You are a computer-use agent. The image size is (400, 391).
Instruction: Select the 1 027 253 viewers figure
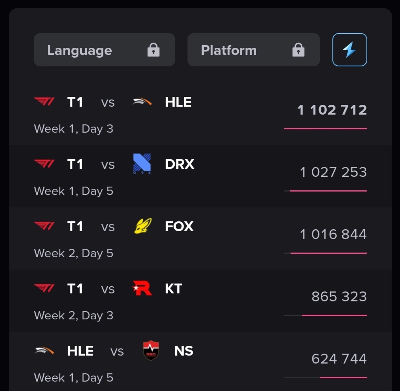[333, 172]
